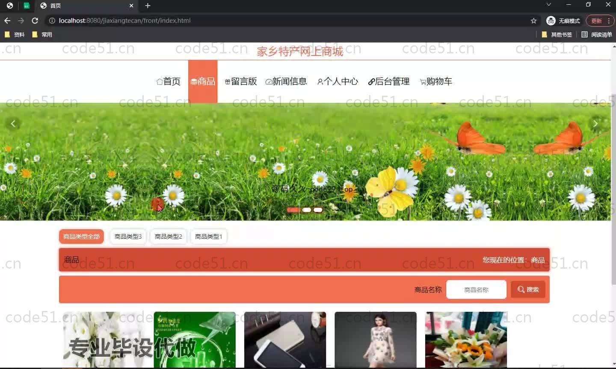Screen dimensions: 616x369
Task: Click the 更新 browser update button
Action: [x=600, y=20]
